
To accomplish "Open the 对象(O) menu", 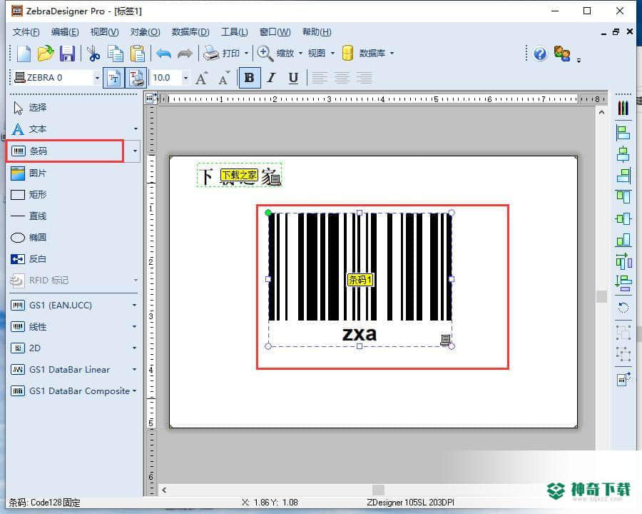I will [145, 32].
